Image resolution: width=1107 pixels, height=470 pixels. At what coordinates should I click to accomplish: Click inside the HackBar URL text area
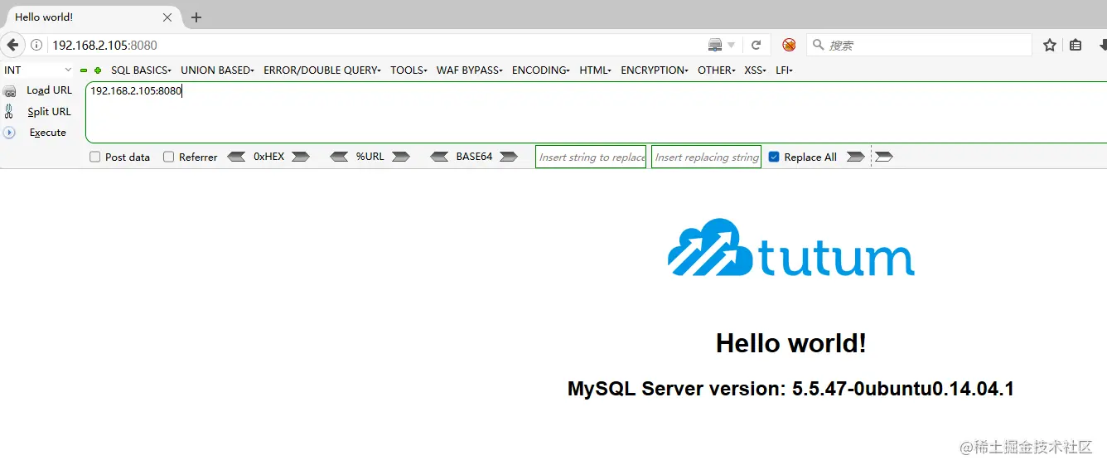coord(597,113)
